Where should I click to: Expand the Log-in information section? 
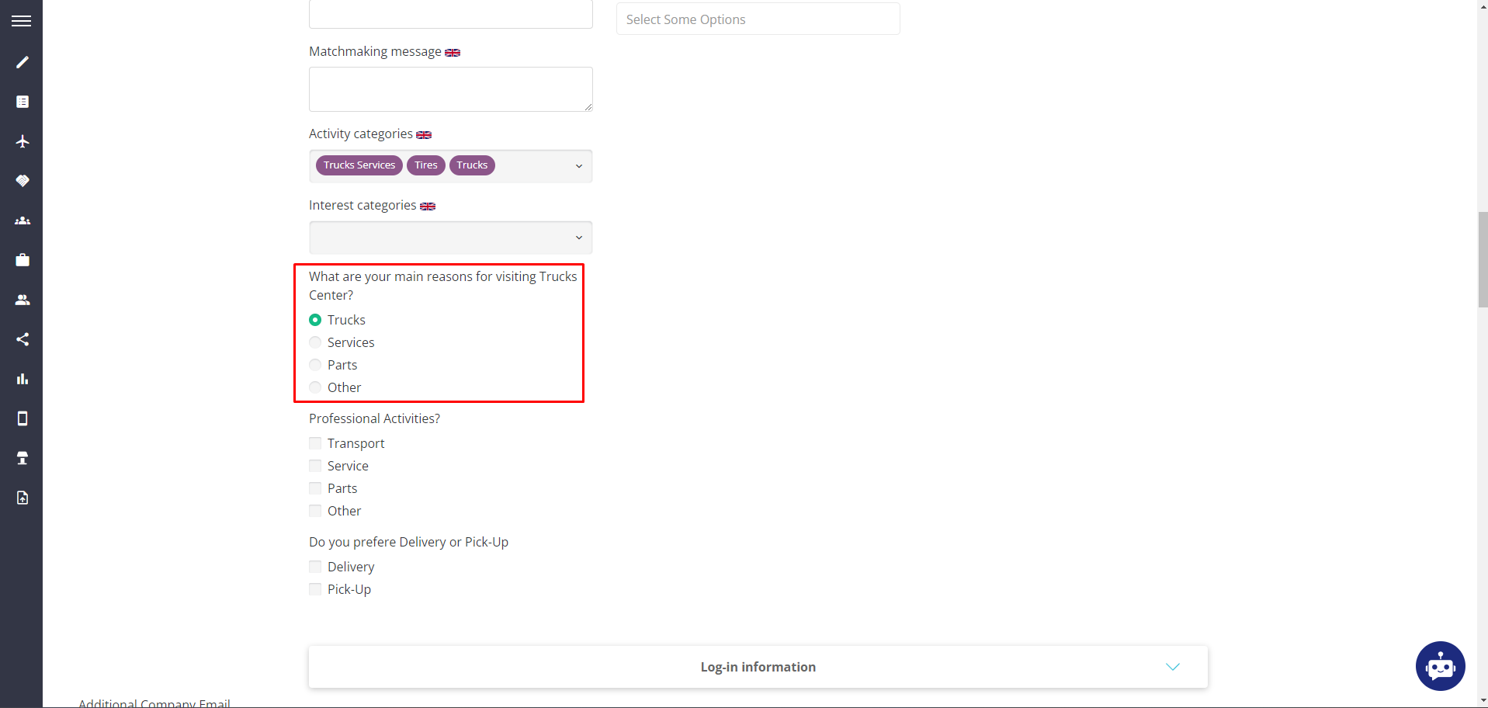(1172, 666)
